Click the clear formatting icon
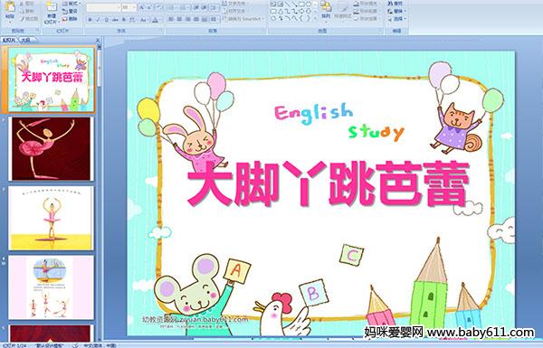 click(158, 7)
